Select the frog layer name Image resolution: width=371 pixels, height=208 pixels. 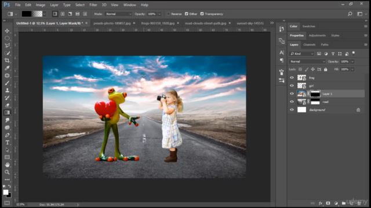point(312,78)
